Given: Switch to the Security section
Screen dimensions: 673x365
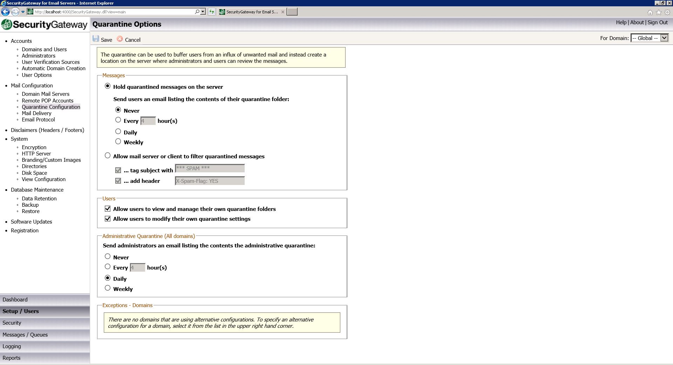Looking at the screenshot, I should (12, 323).
